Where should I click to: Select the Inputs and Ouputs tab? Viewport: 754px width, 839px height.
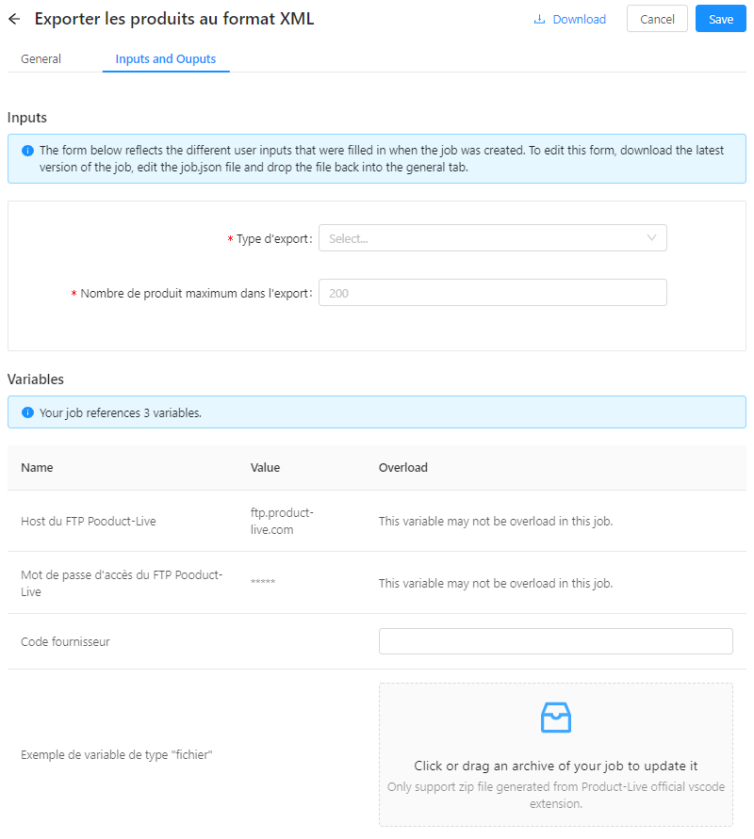coord(166,58)
